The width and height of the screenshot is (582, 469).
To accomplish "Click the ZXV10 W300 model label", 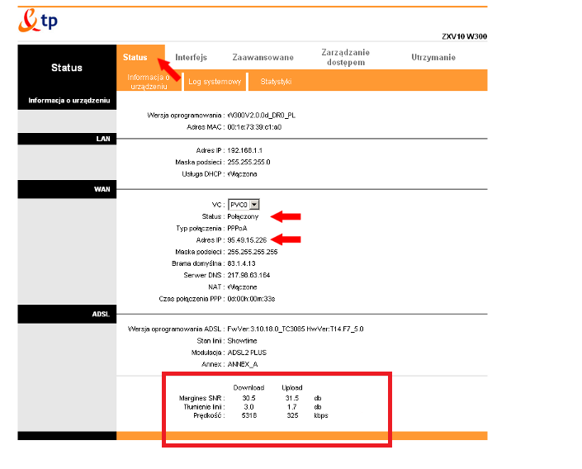I will [464, 36].
